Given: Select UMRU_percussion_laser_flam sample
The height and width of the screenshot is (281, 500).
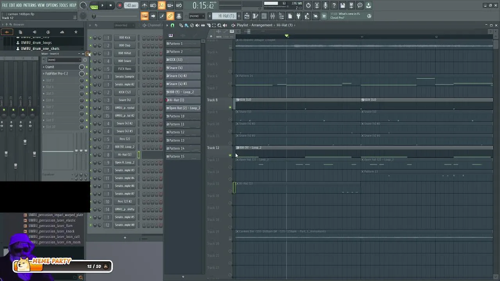Looking at the screenshot, I should (x=50, y=226).
